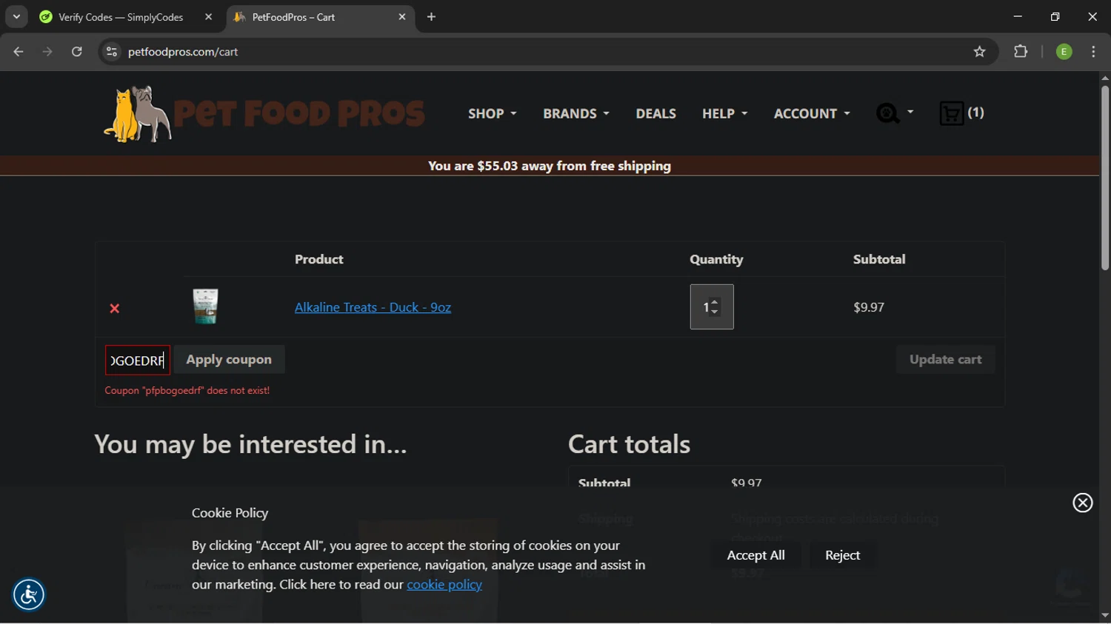Reload the page

tap(77, 52)
